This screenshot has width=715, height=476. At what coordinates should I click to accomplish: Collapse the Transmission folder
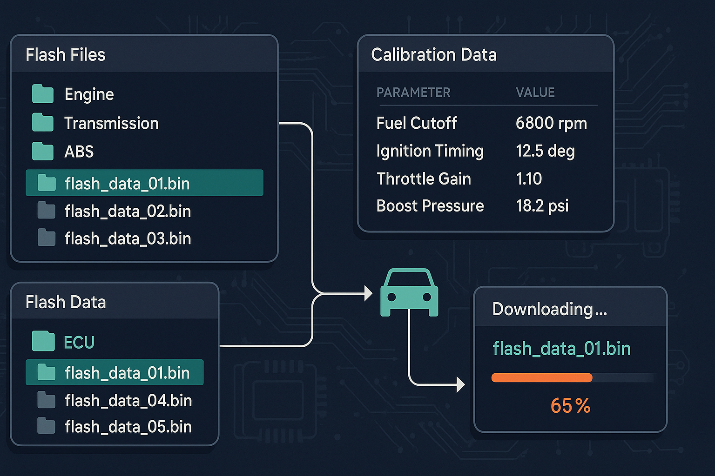(111, 123)
